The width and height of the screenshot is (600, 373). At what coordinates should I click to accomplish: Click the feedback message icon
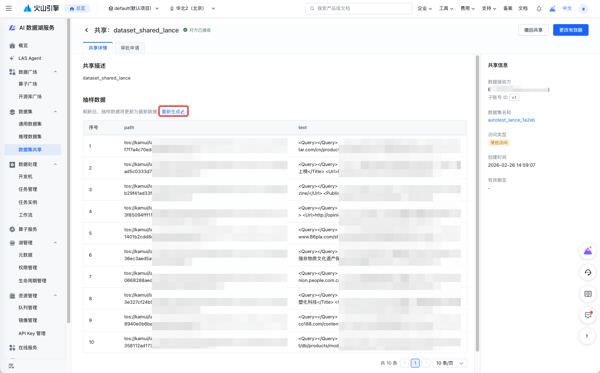[x=588, y=315]
